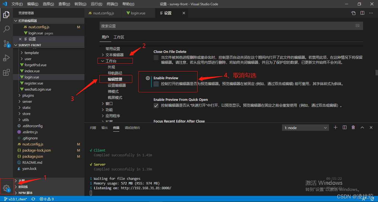
Task: Close 设置 in the open editors list
Action: coord(20,39)
